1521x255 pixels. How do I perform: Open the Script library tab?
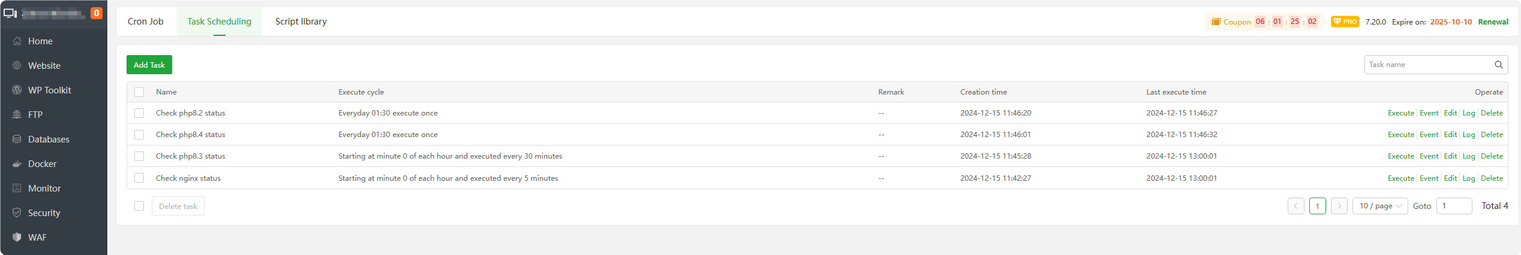coord(300,22)
